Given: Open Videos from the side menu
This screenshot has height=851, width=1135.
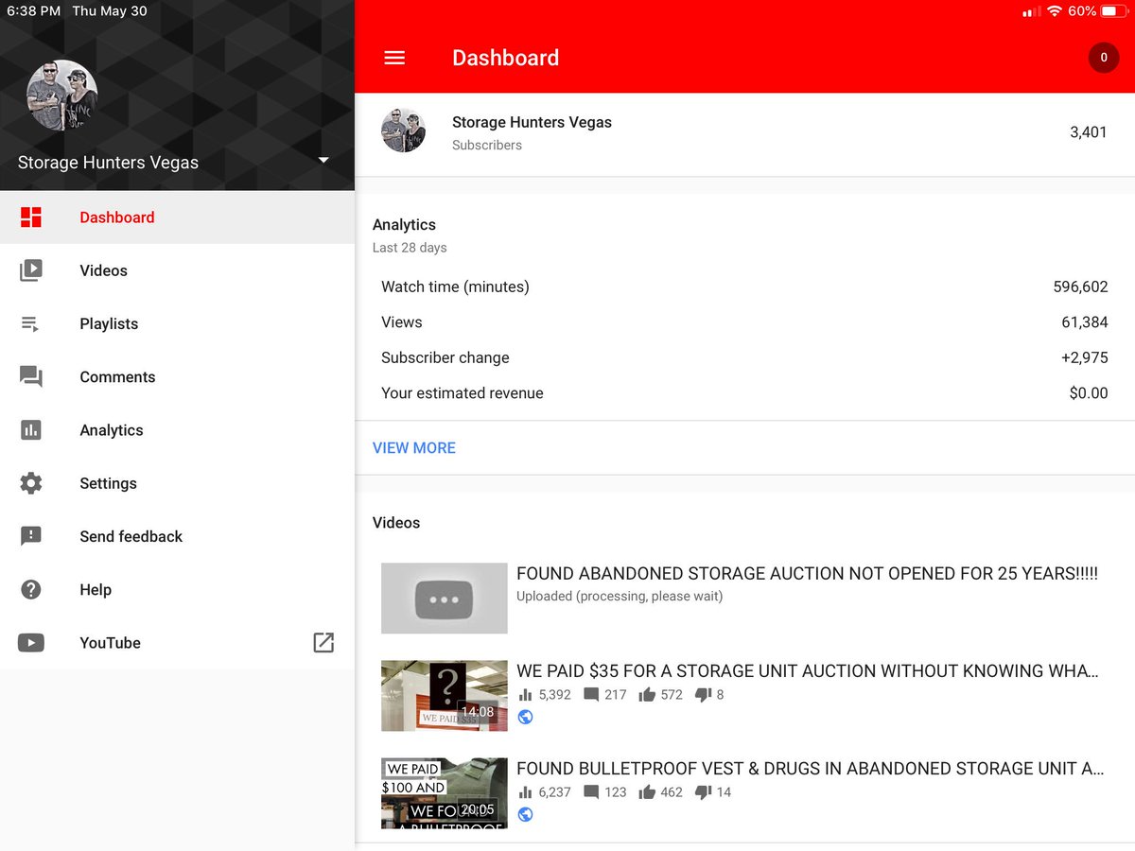Looking at the screenshot, I should (177, 270).
